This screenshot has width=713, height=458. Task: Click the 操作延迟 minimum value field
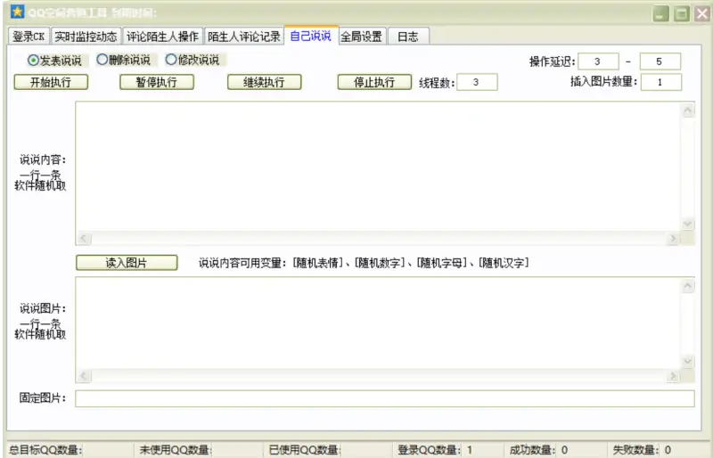(598, 61)
